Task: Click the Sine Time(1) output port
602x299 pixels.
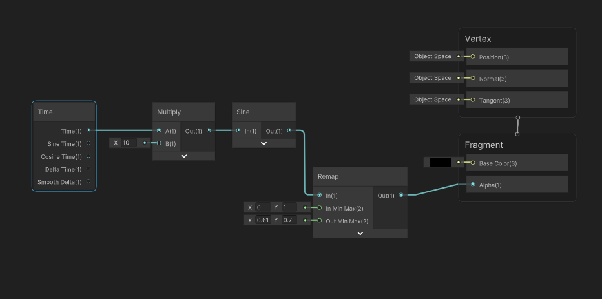Action: pos(88,143)
